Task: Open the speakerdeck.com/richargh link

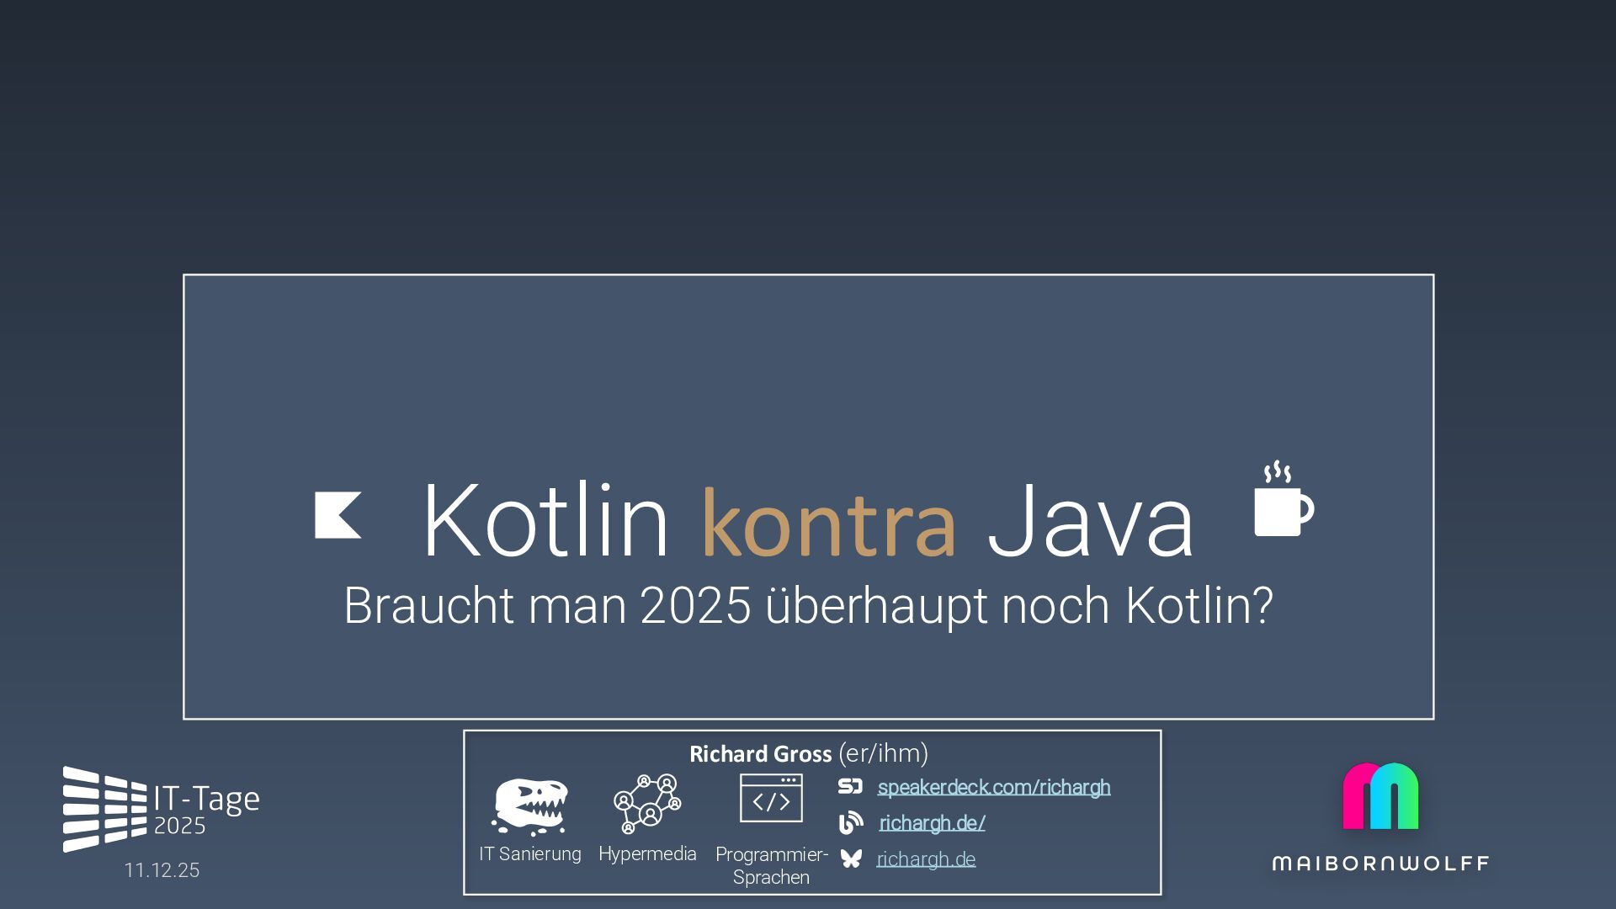Action: [x=994, y=787]
